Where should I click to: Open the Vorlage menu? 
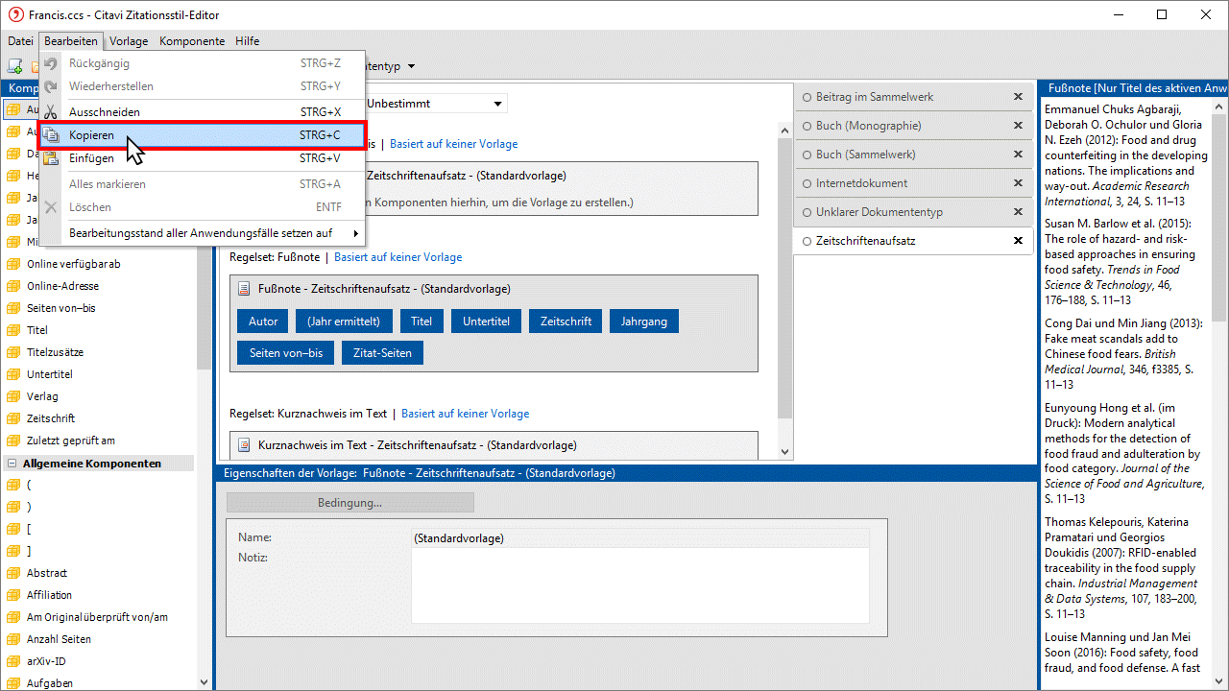(129, 41)
